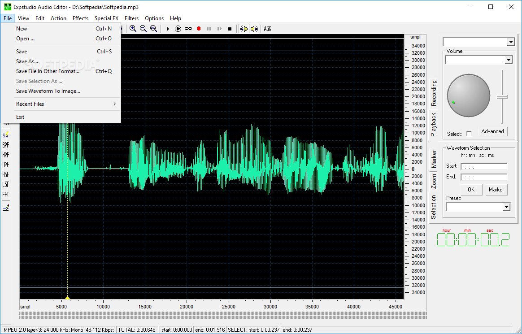The width and height of the screenshot is (522, 334).
Task: Close the File menu via File header
Action: (x=8, y=18)
